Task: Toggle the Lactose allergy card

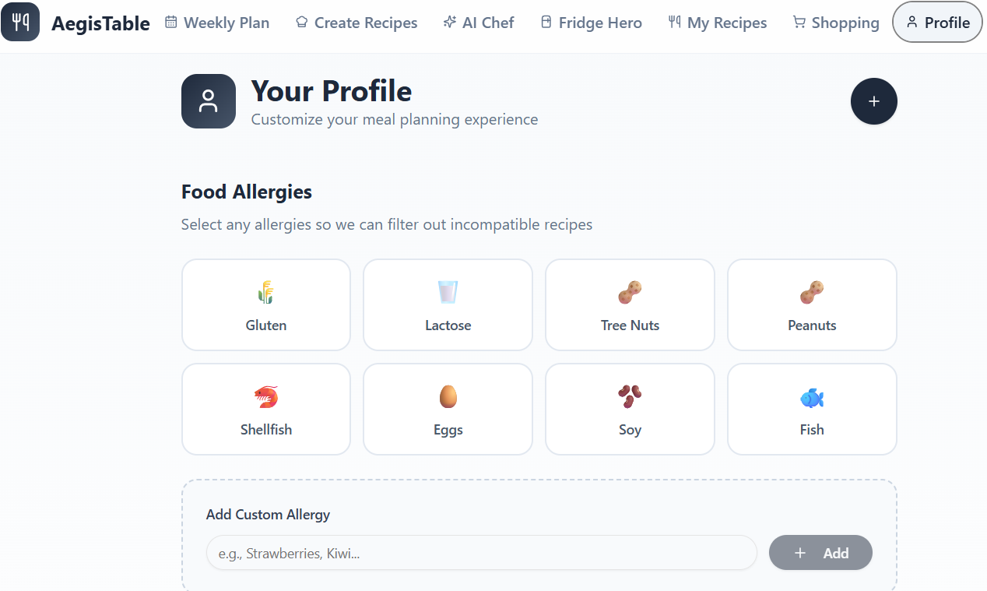Action: click(x=448, y=305)
